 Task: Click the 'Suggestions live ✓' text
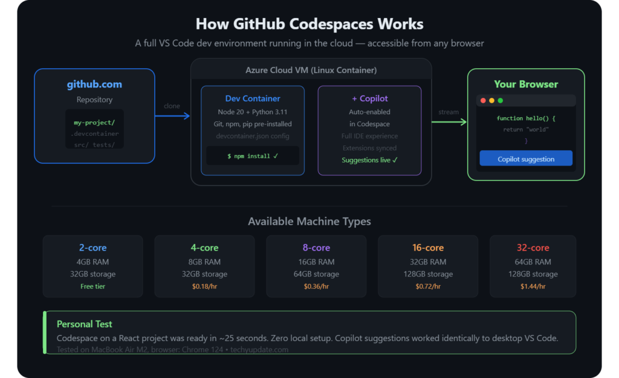(369, 160)
